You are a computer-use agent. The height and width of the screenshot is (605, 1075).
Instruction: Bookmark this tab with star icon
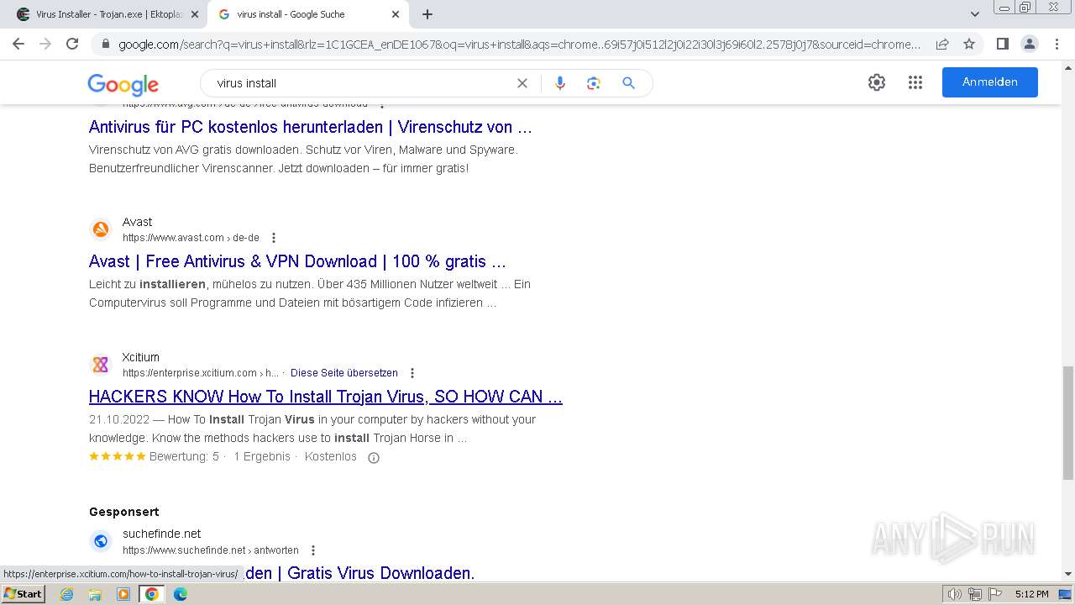pyautogui.click(x=969, y=44)
